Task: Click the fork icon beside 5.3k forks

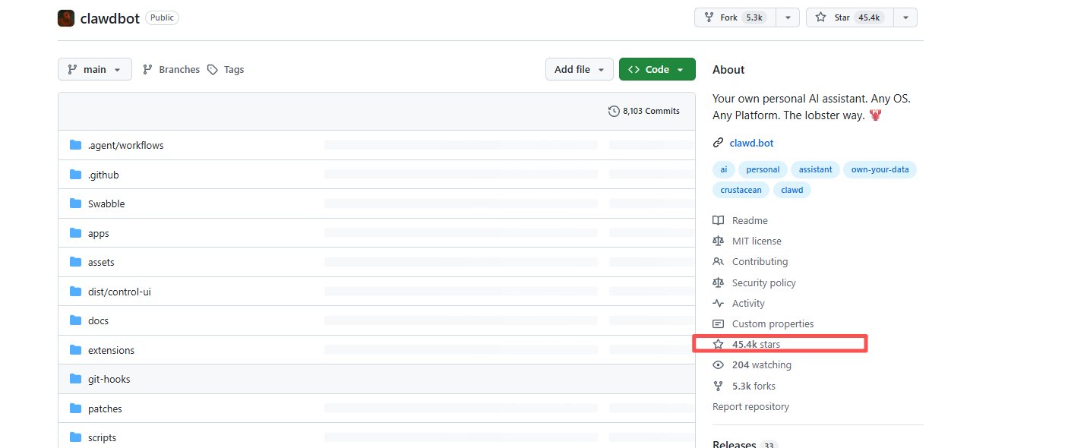Action: [x=718, y=386]
